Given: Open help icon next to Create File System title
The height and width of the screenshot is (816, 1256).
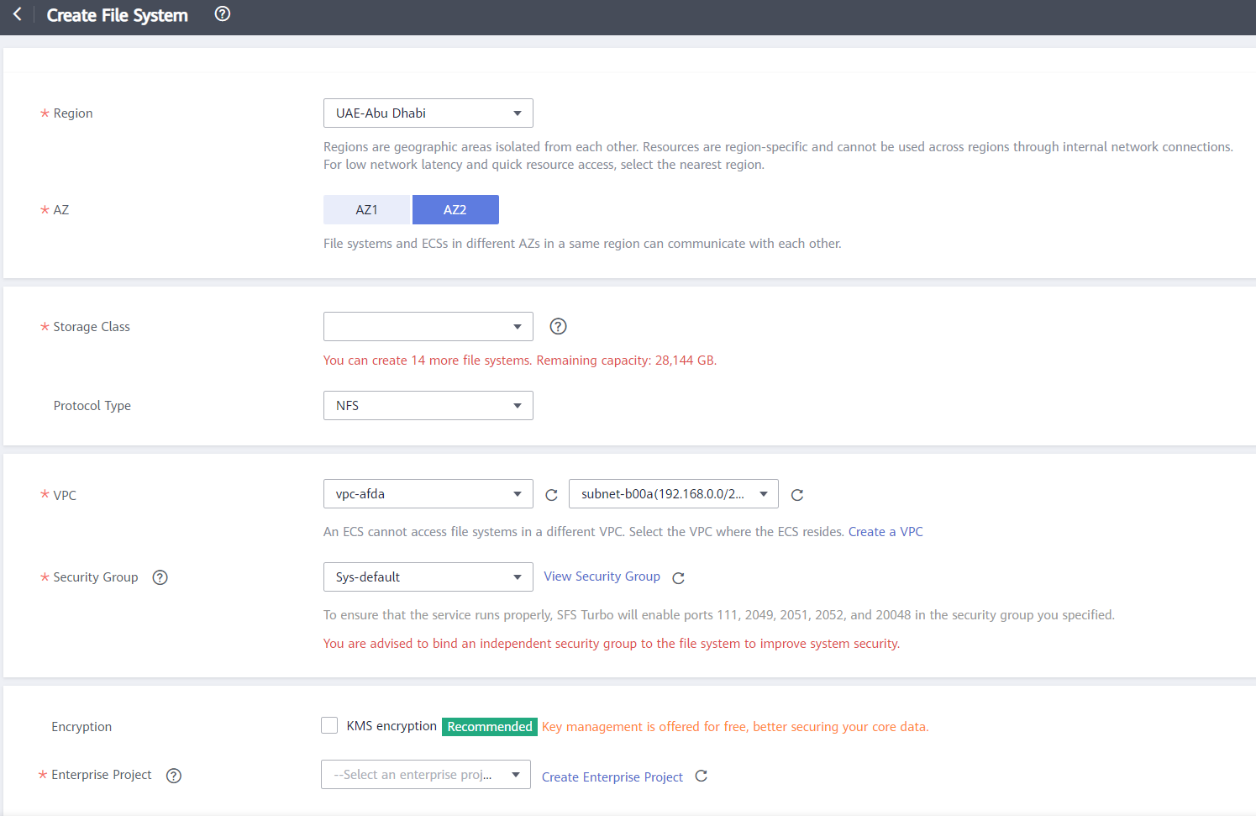Looking at the screenshot, I should click(x=222, y=14).
